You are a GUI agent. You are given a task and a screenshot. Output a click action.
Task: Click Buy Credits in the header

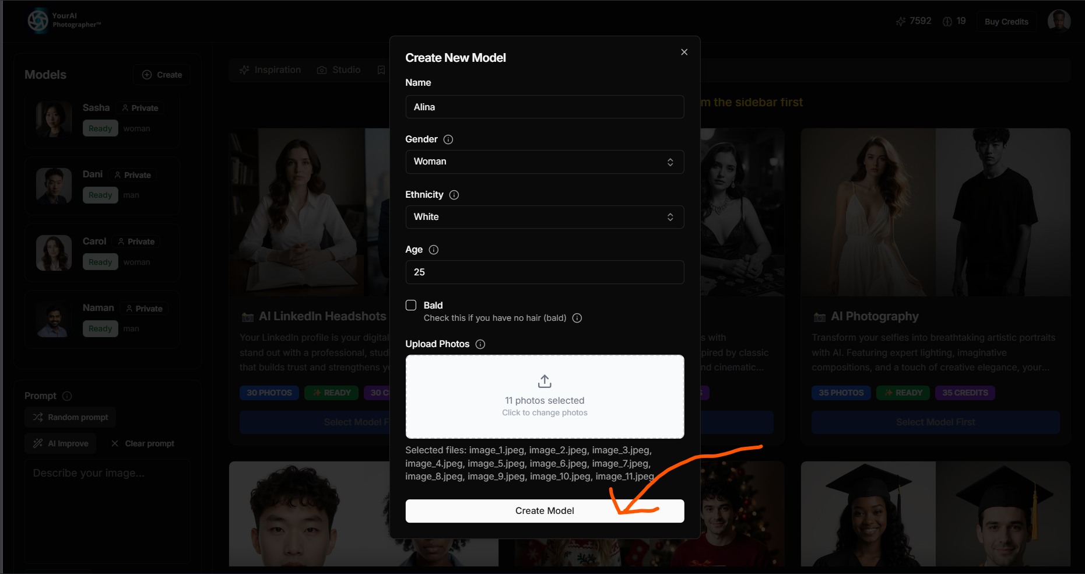click(1006, 21)
